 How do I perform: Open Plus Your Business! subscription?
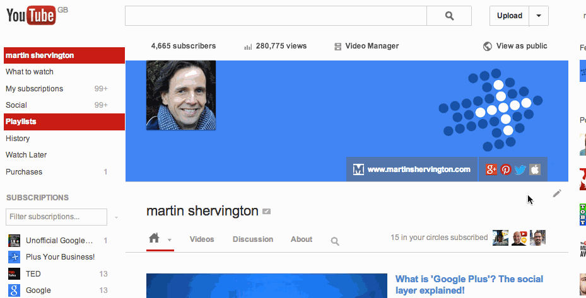(60, 257)
